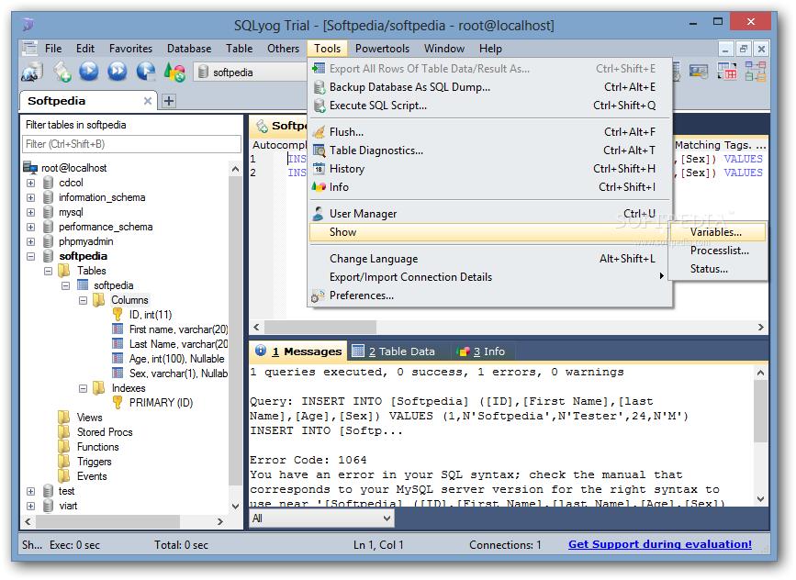Expand the test database node
796x580 pixels.
[x=30, y=491]
